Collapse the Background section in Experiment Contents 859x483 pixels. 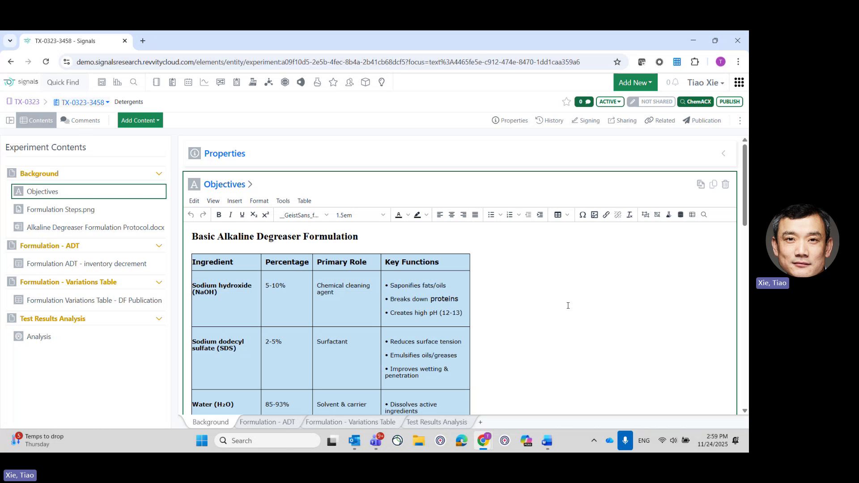[159, 173]
